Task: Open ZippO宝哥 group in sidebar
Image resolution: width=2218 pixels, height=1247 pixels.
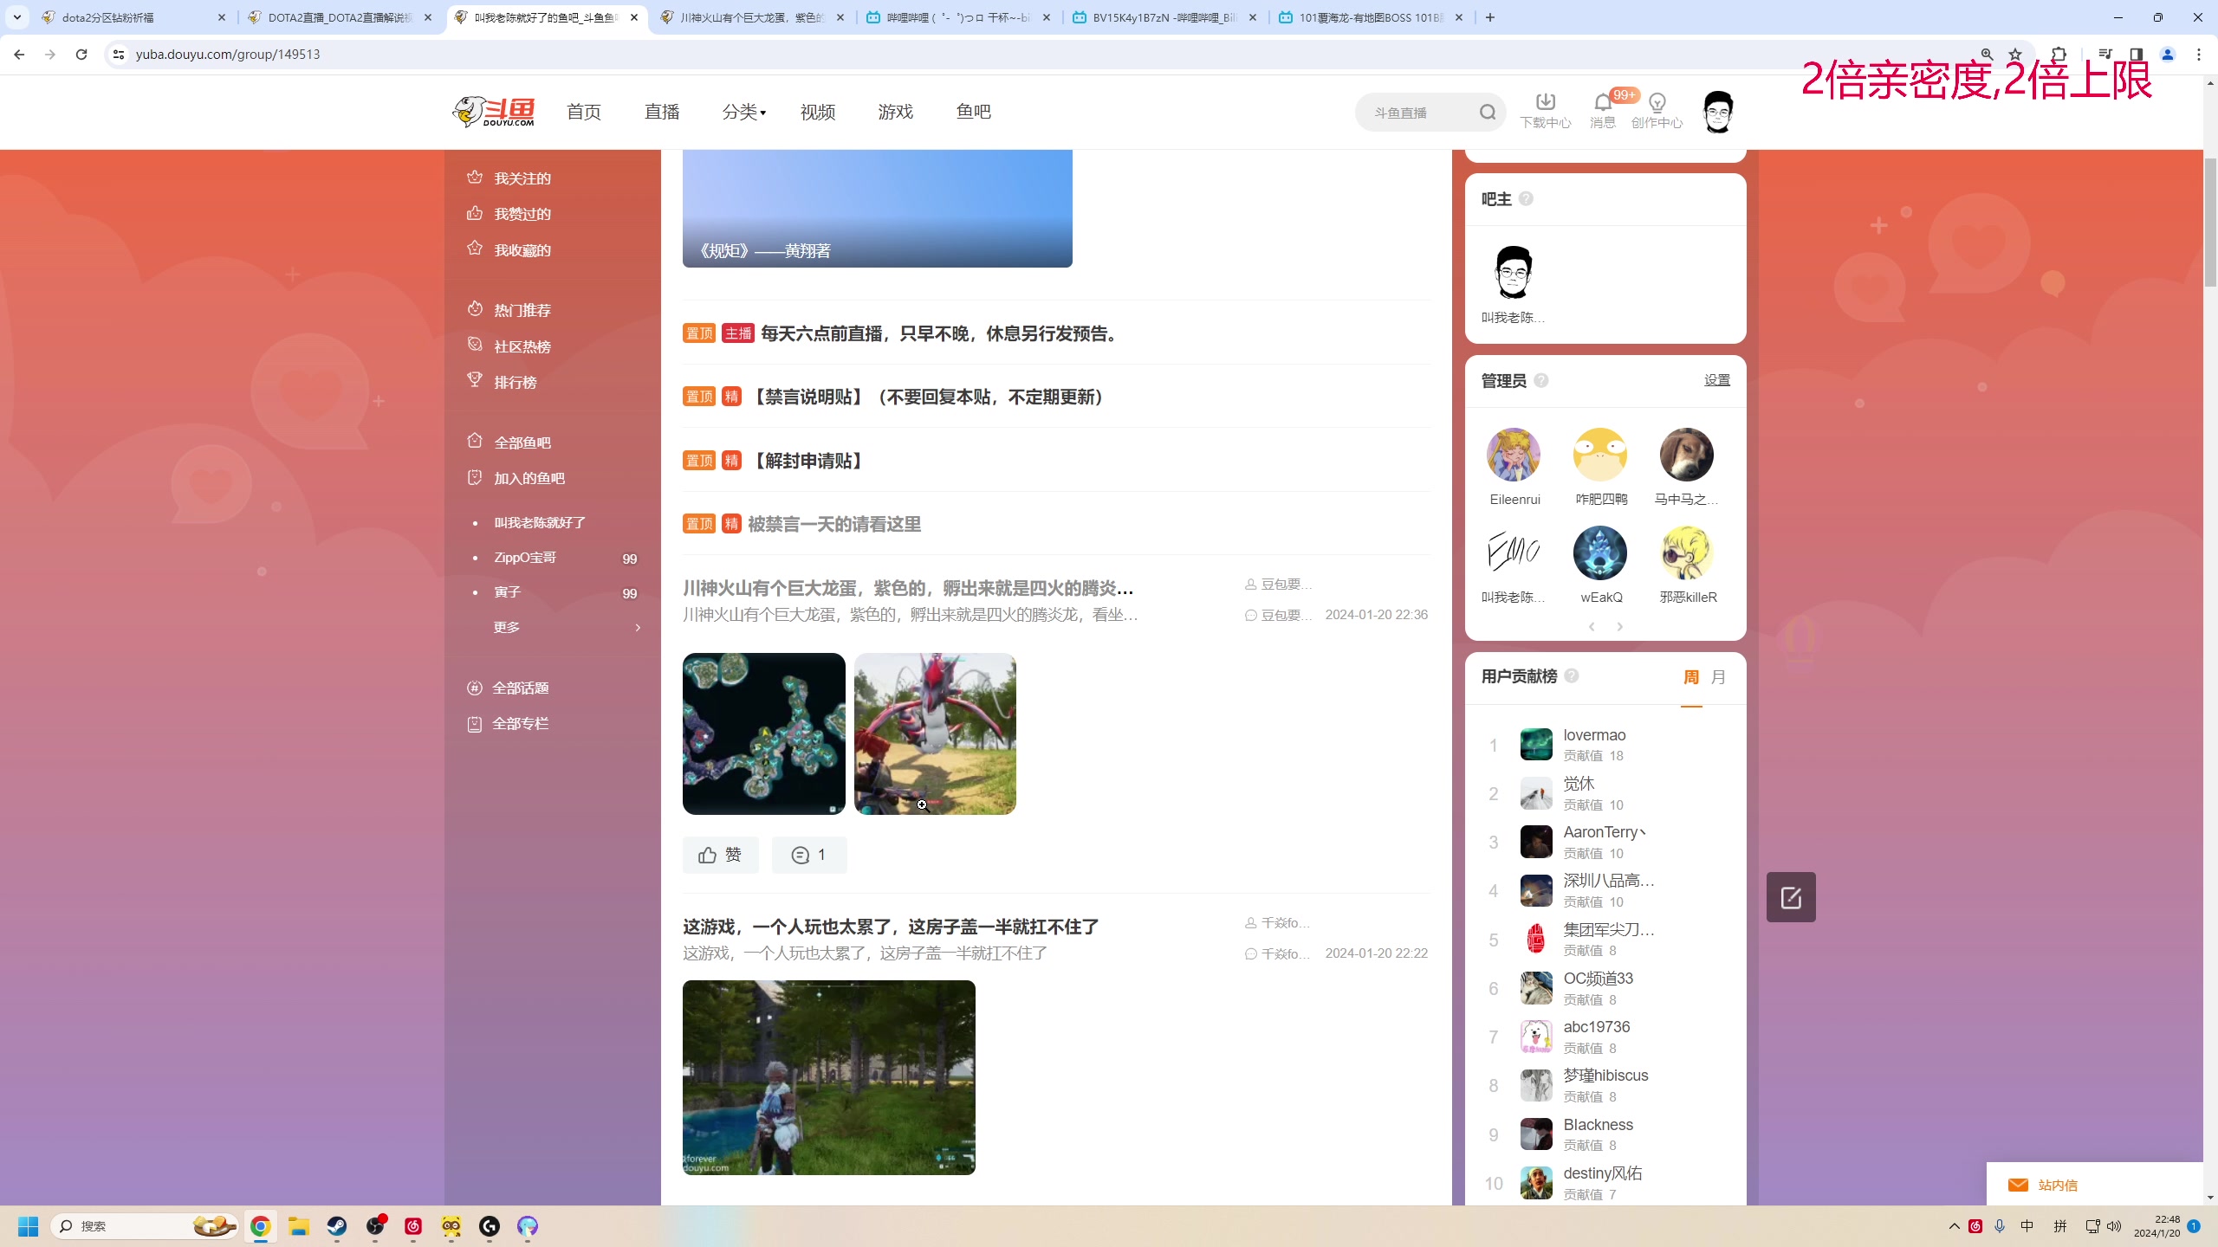Action: [x=525, y=558]
